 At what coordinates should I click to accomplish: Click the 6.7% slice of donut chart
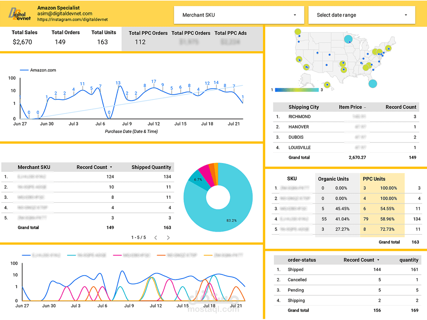(198, 180)
